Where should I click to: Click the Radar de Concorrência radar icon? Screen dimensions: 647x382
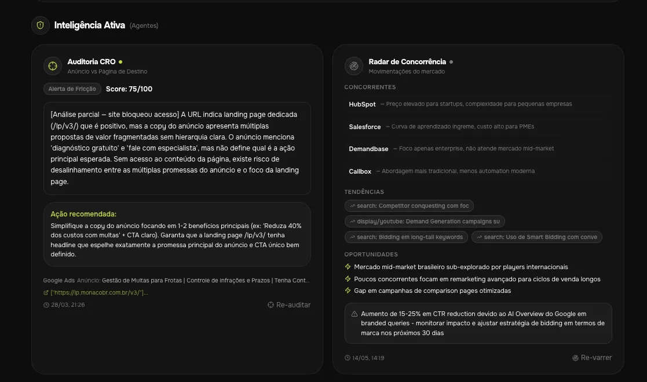click(x=354, y=65)
